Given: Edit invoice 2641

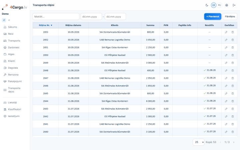Looking at the screenshot, I should tap(226, 124).
